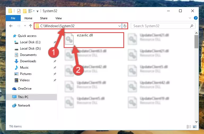Select Quick access in the navigation pane
This screenshot has height=134, width=204.
(25, 36)
